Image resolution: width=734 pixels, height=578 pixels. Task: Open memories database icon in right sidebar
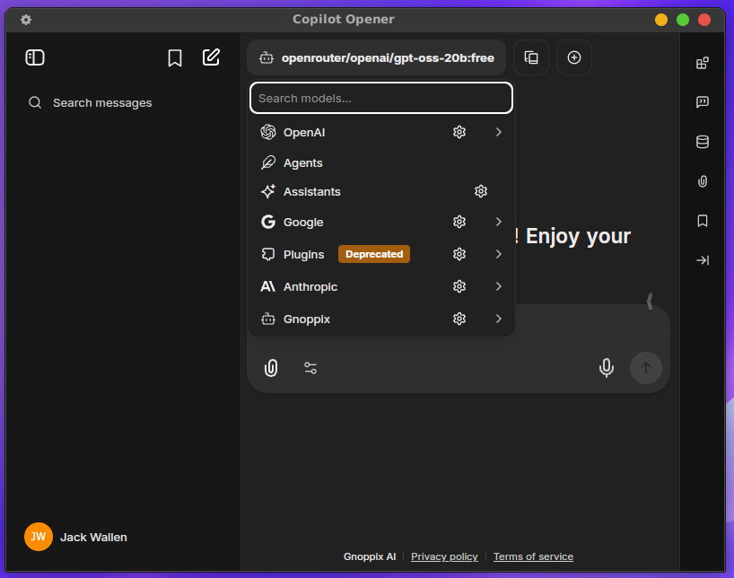pos(703,142)
